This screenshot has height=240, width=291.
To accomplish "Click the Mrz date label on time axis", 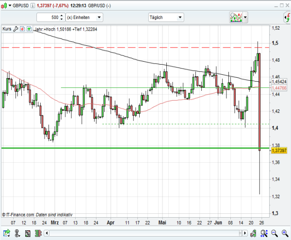I will 54,223.
